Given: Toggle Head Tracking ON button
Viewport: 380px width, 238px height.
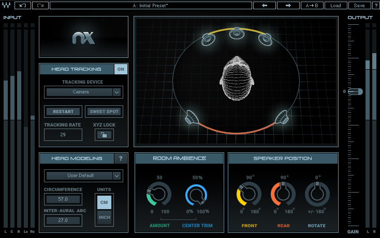Looking at the screenshot, I should pyautogui.click(x=121, y=69).
